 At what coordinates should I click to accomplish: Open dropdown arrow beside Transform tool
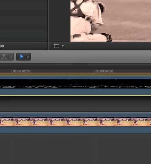coord(63,46)
